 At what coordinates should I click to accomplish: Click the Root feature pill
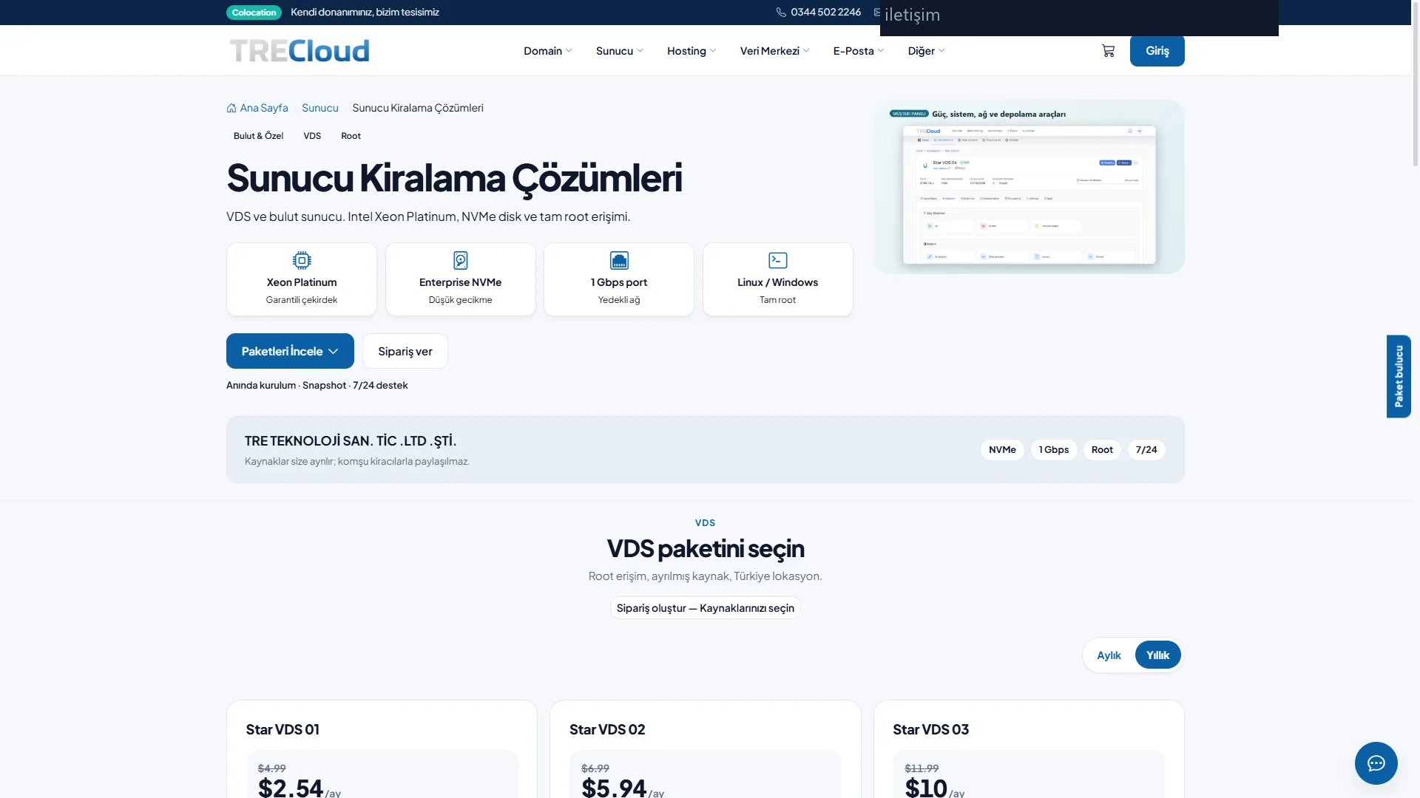1102,450
